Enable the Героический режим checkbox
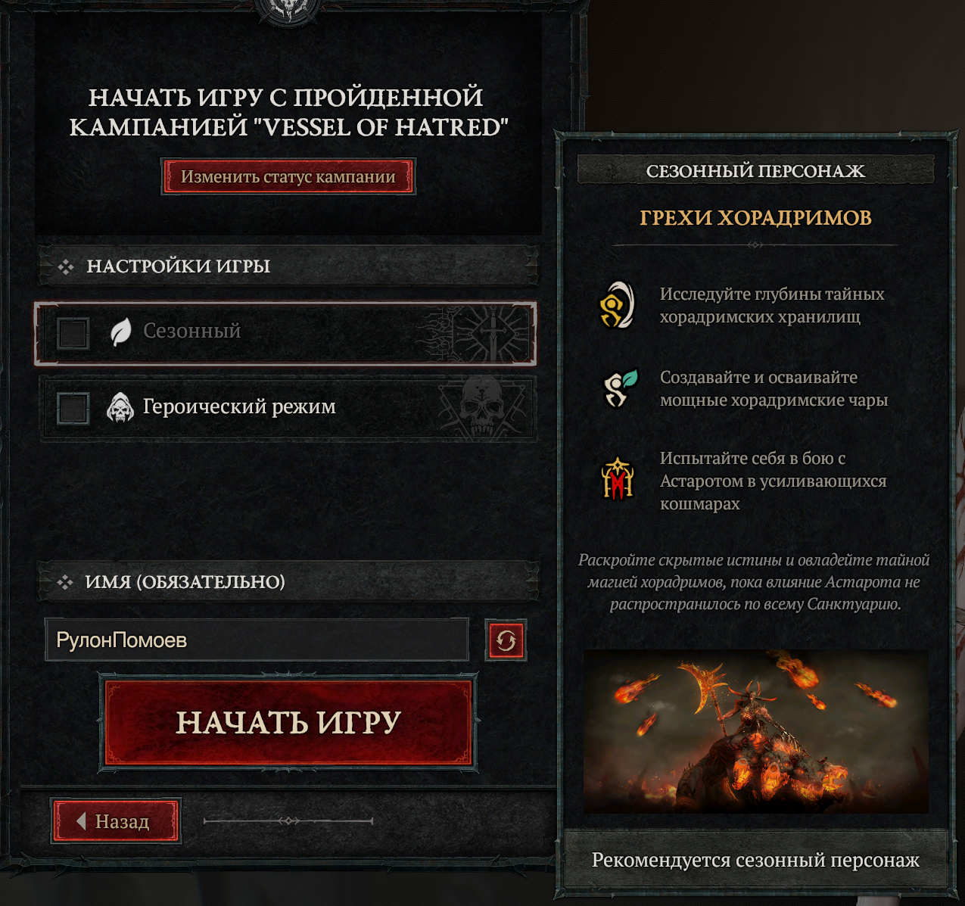 pos(73,408)
